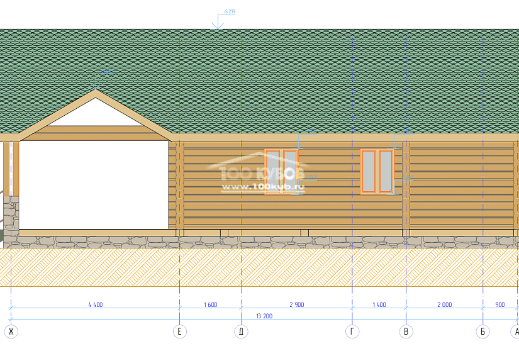The height and width of the screenshot is (346, 519).
Task: Open the www.100kub.ru watermark link
Action: coord(262,187)
